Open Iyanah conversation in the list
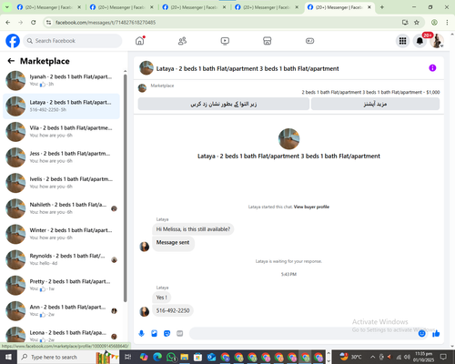Viewport: 455px width, 364px height. (x=61, y=81)
